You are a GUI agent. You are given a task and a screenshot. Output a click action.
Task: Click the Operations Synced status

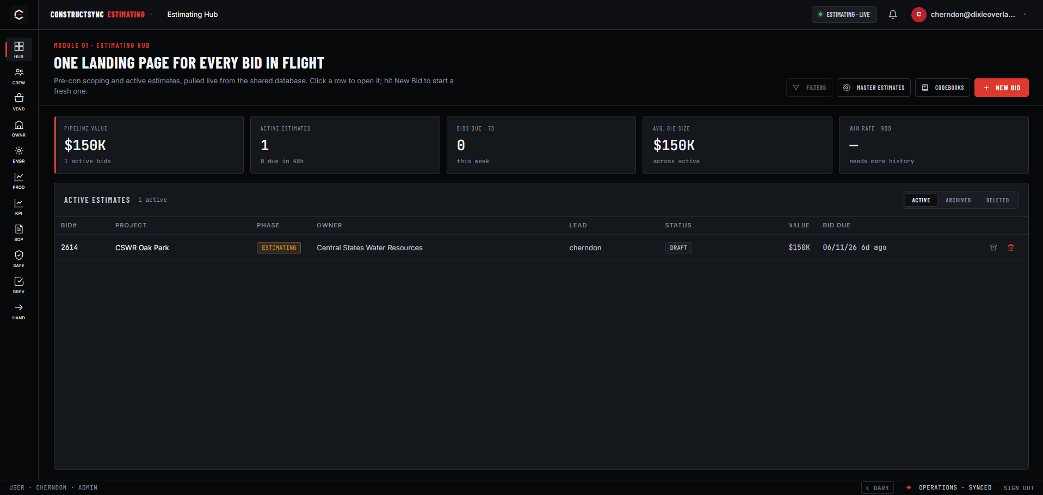(x=949, y=488)
